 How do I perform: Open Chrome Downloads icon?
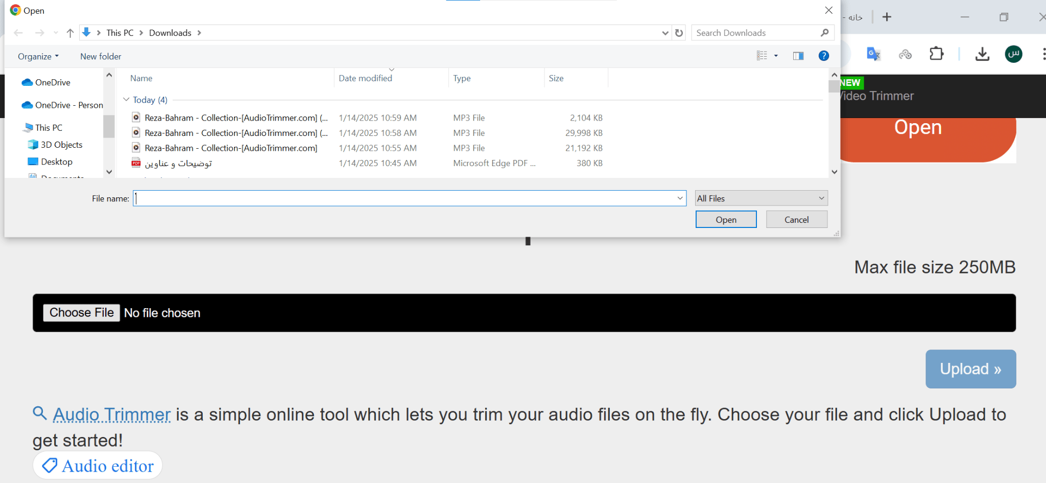(x=982, y=54)
